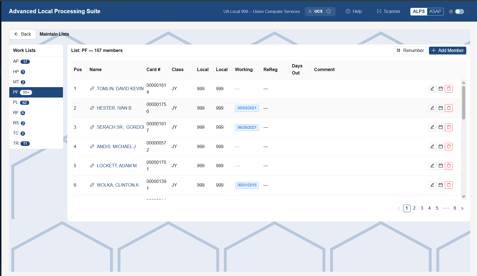Open calendar for HESTER, IVAN B. row
Image resolution: width=477 pixels, height=276 pixels.
[441, 108]
